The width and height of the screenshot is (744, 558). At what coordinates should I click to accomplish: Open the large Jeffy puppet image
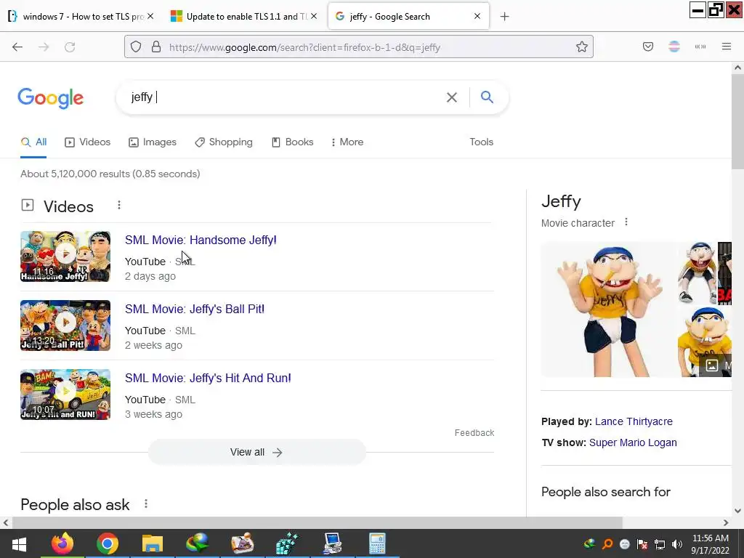609,310
